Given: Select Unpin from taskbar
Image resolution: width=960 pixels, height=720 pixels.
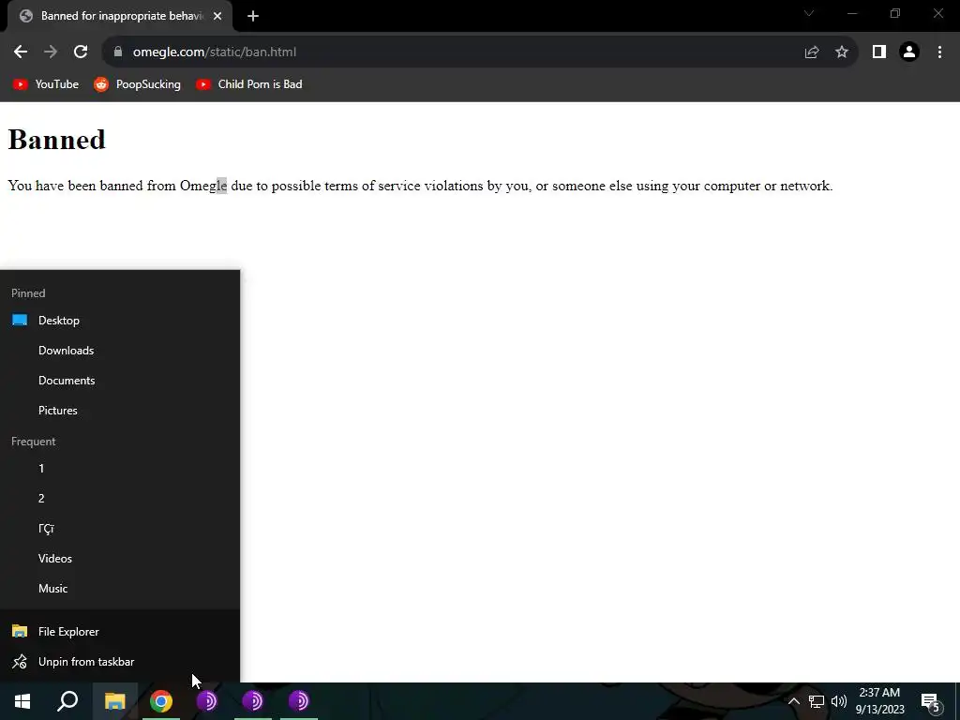Looking at the screenshot, I should [120, 661].
